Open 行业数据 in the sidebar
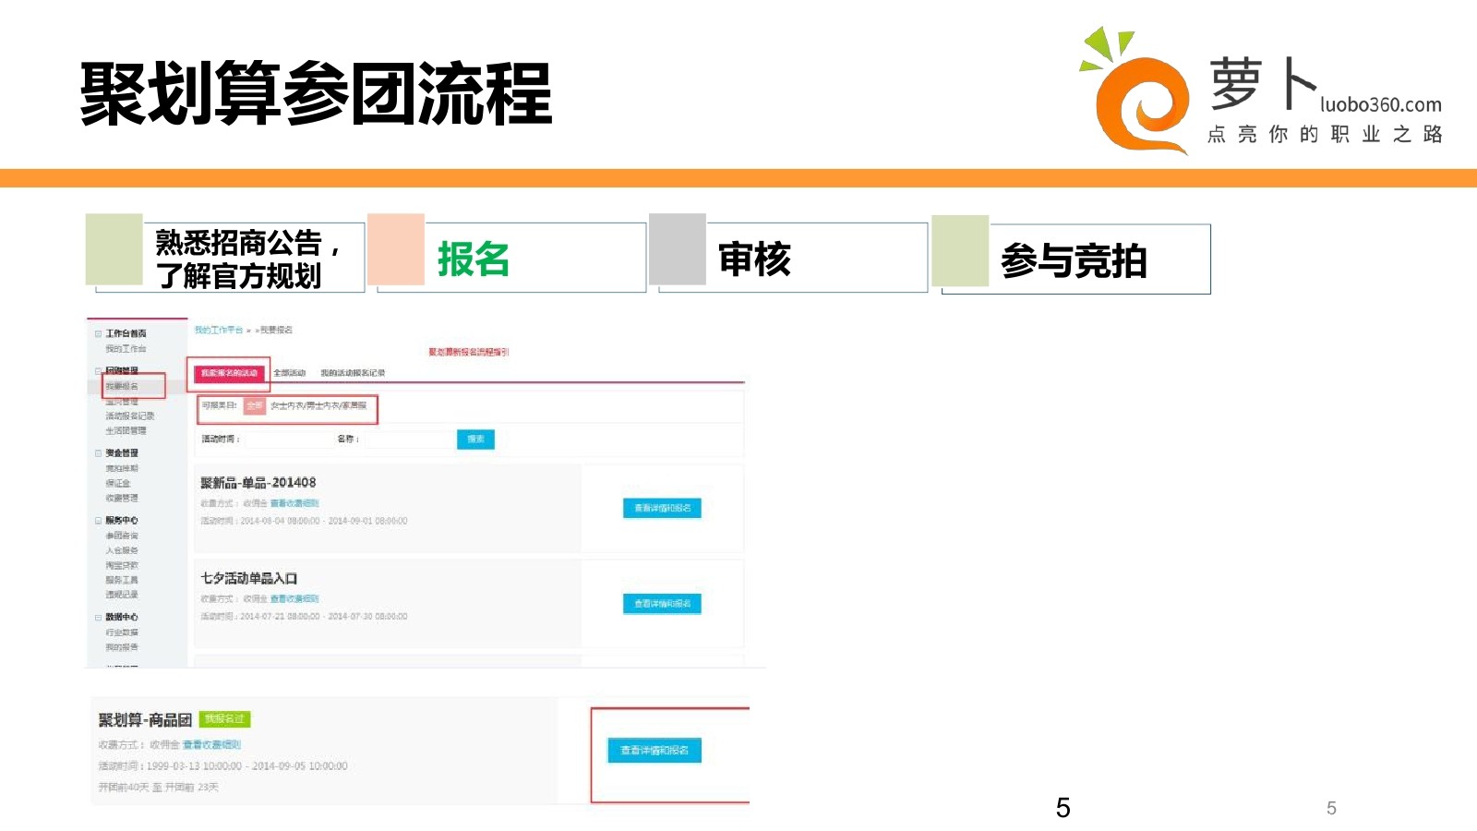Viewport: 1477px width, 831px height. (122, 632)
